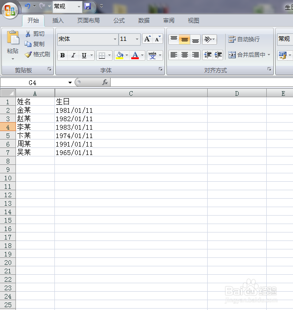Open the undo history dropdown arrow
The height and width of the screenshot is (310, 293).
point(35,6)
